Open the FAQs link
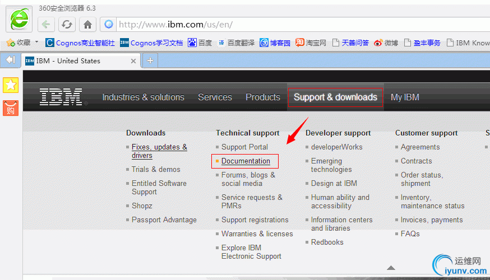The width and height of the screenshot is (490, 280). tap(410, 234)
